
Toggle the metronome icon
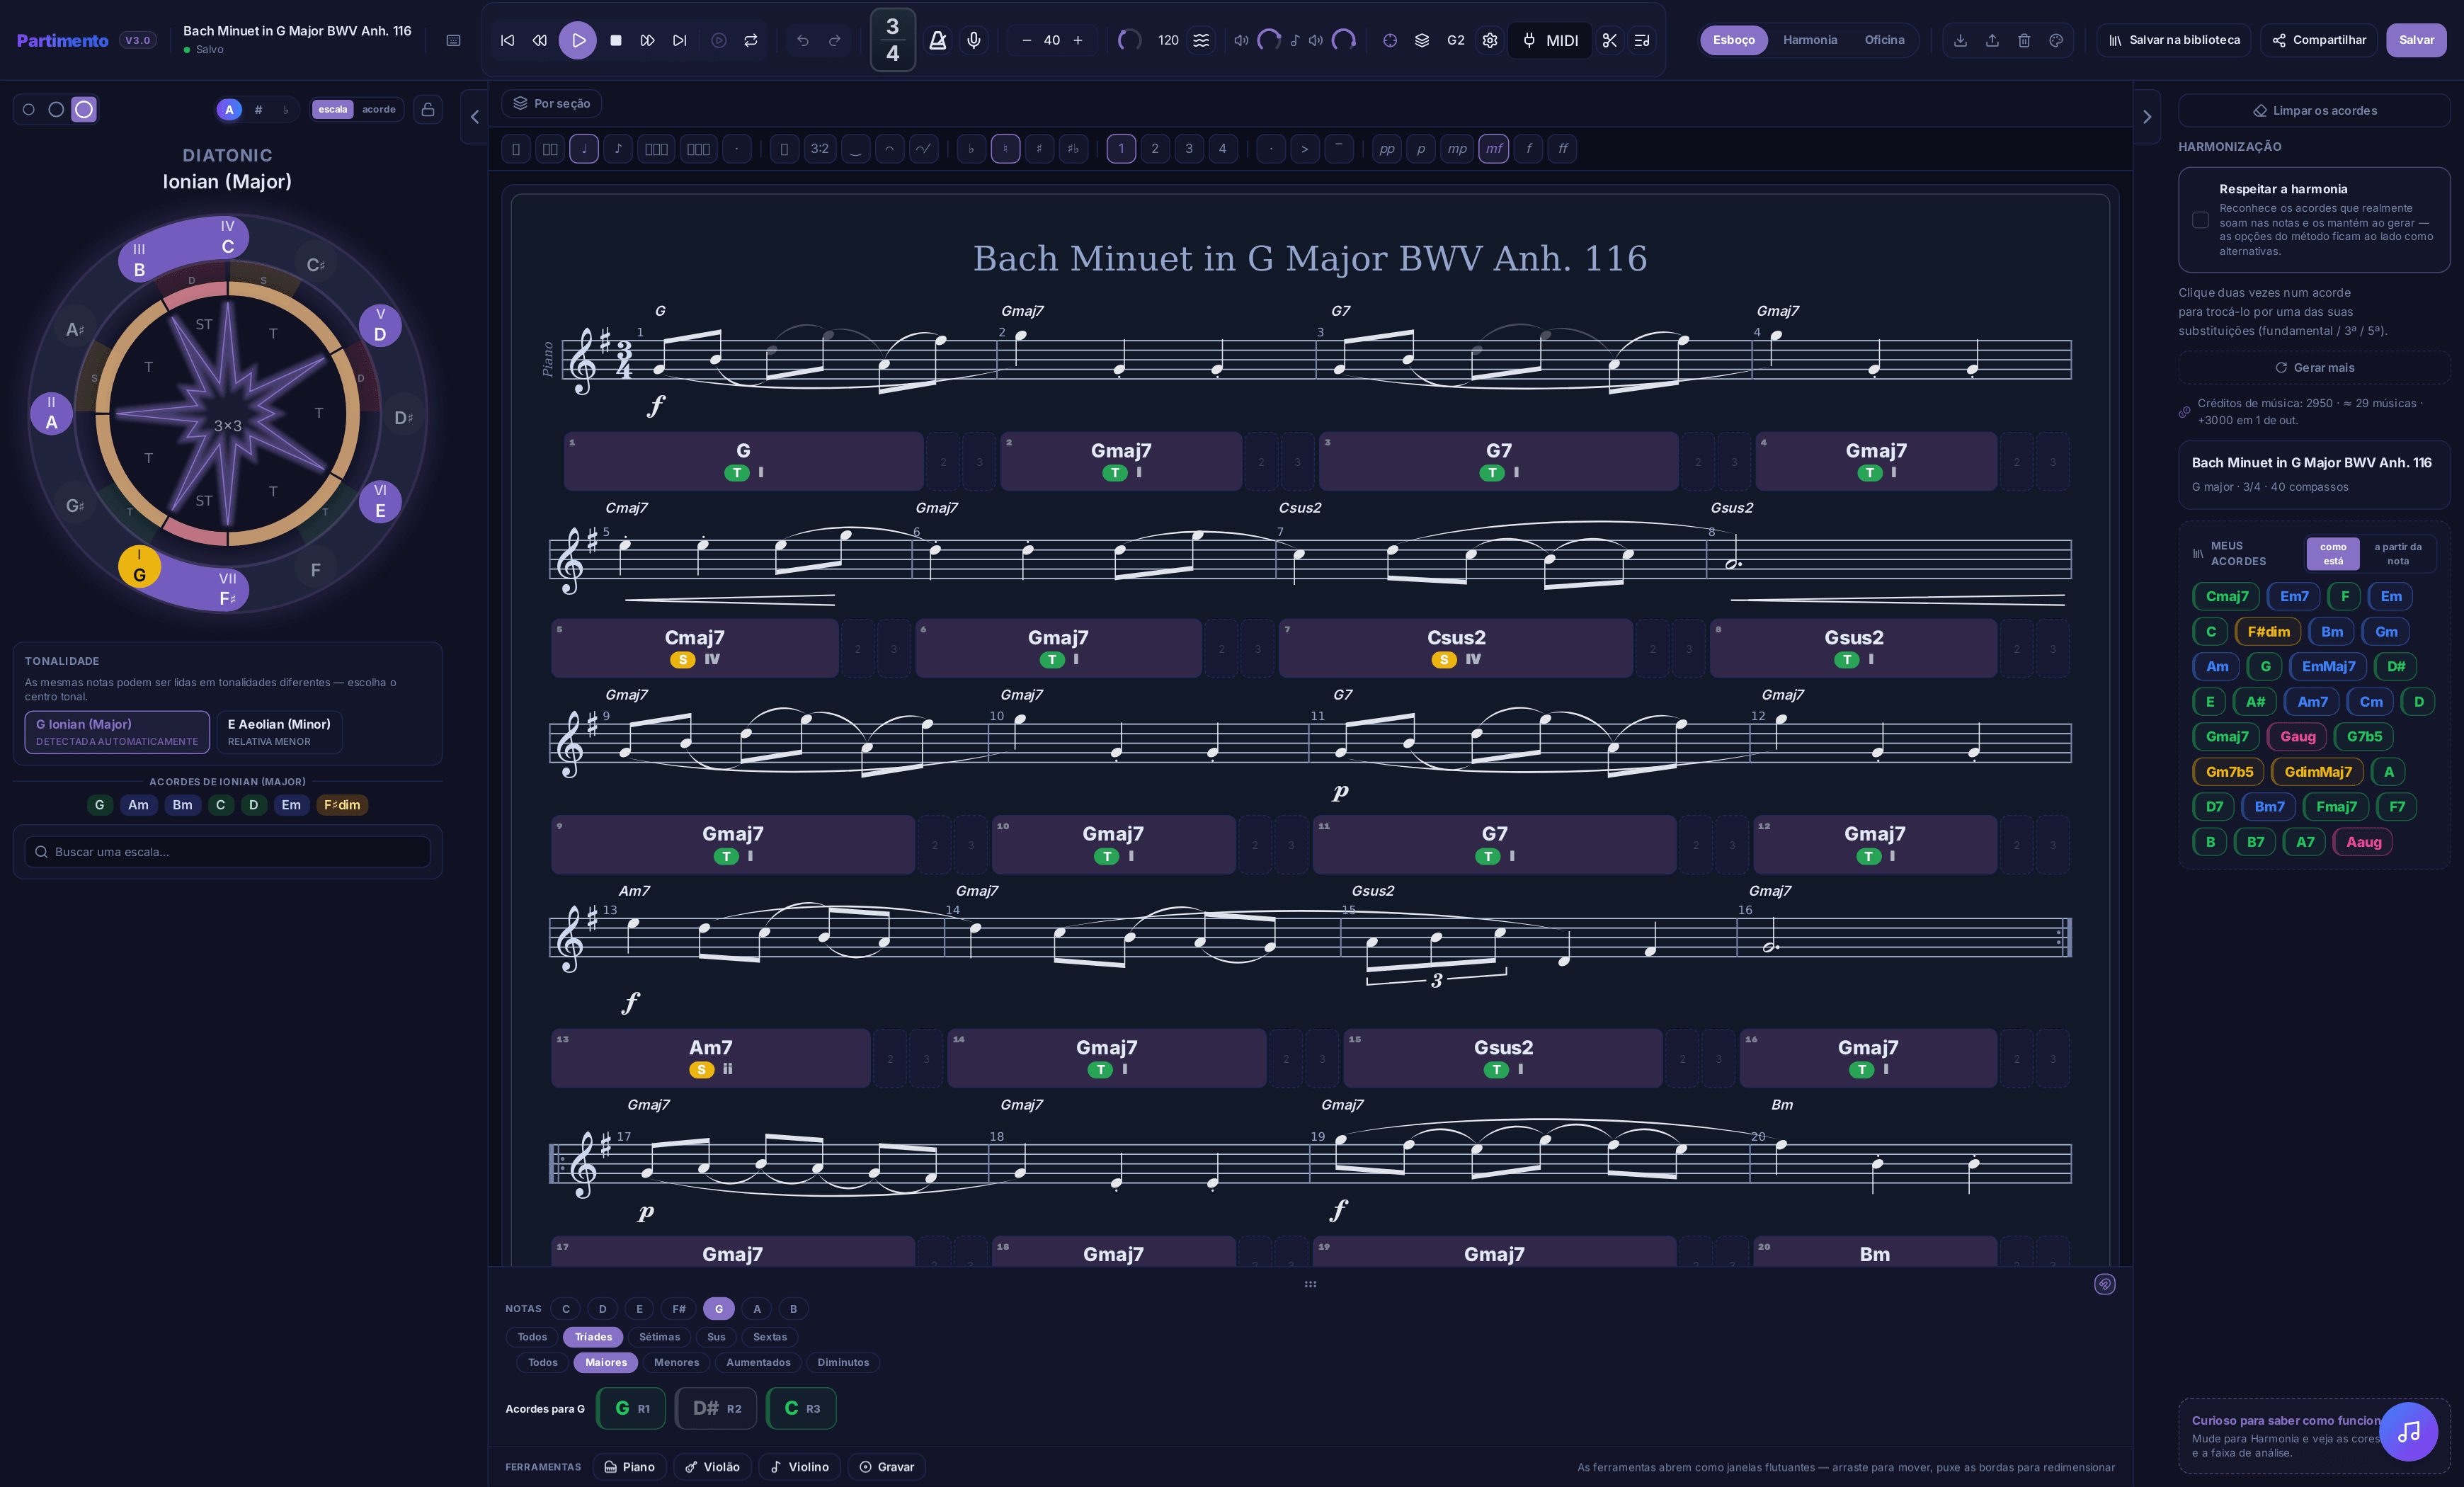pyautogui.click(x=937, y=40)
